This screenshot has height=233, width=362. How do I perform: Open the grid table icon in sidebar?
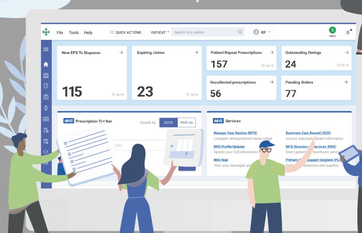point(46,119)
